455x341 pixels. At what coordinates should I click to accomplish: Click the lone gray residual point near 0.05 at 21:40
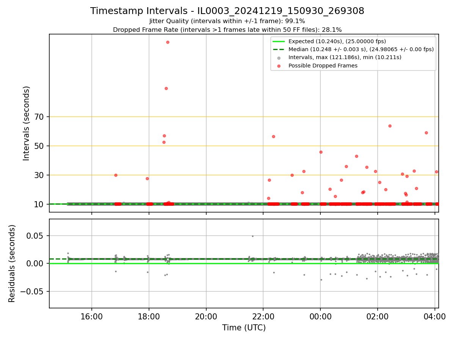click(253, 236)
